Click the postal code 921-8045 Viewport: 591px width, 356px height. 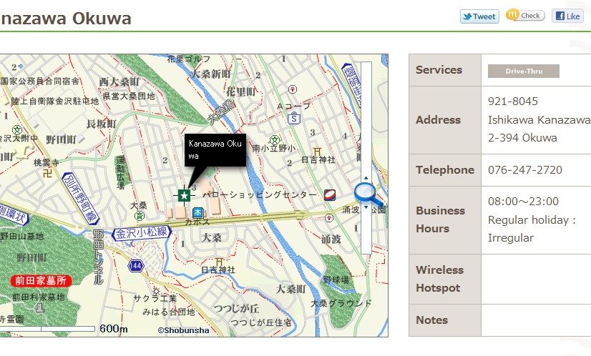click(513, 102)
